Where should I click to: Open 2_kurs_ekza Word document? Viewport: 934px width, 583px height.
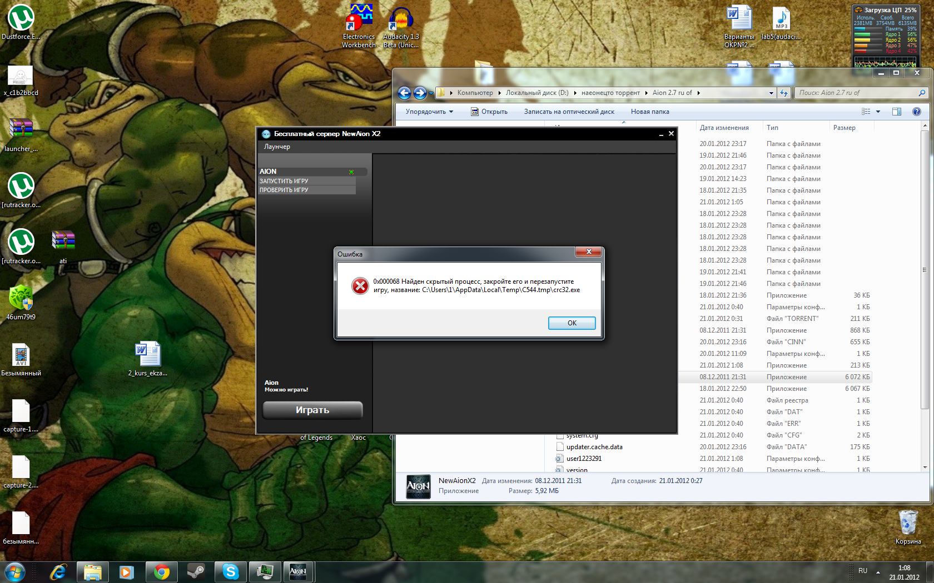pyautogui.click(x=147, y=358)
